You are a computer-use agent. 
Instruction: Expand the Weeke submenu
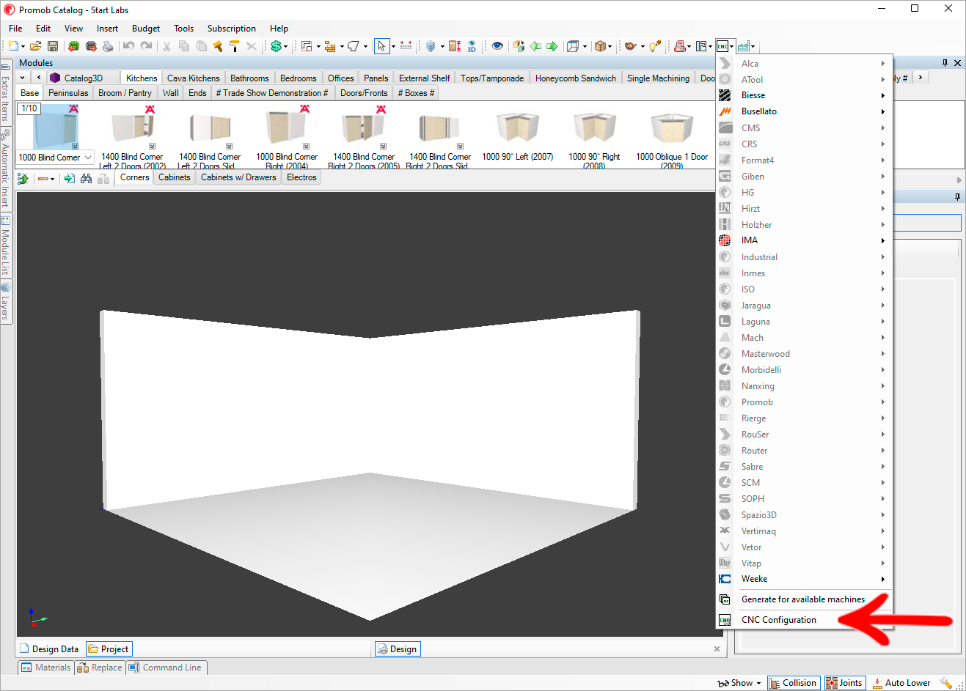point(804,579)
